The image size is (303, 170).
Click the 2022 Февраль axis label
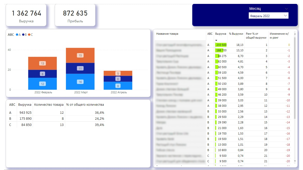point(43,92)
